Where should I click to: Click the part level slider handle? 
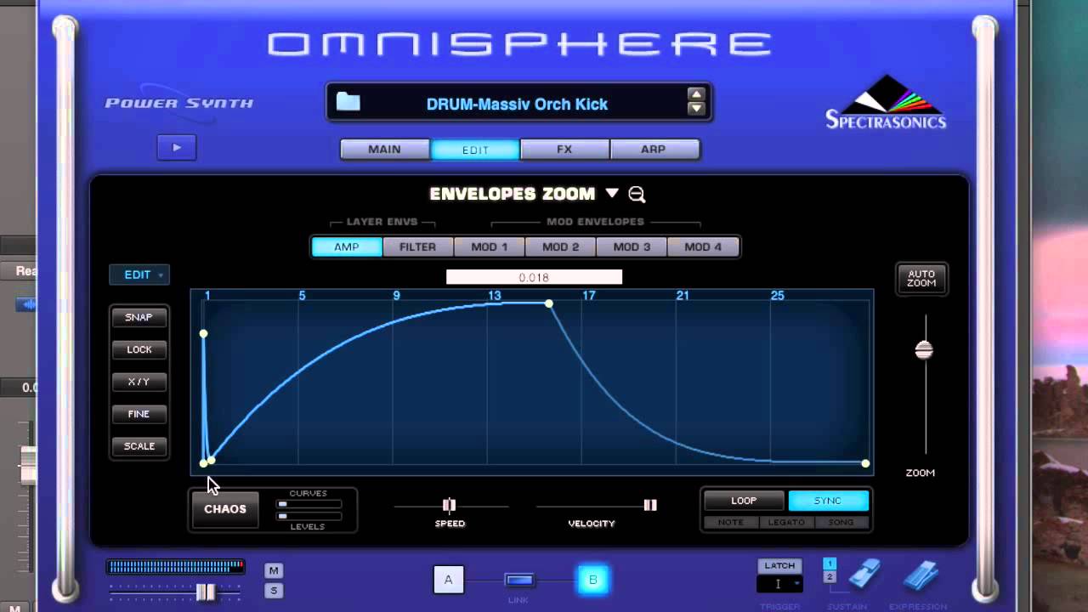206,592
